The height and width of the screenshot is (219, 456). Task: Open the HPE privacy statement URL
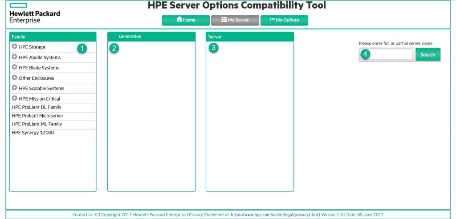[x=274, y=215]
